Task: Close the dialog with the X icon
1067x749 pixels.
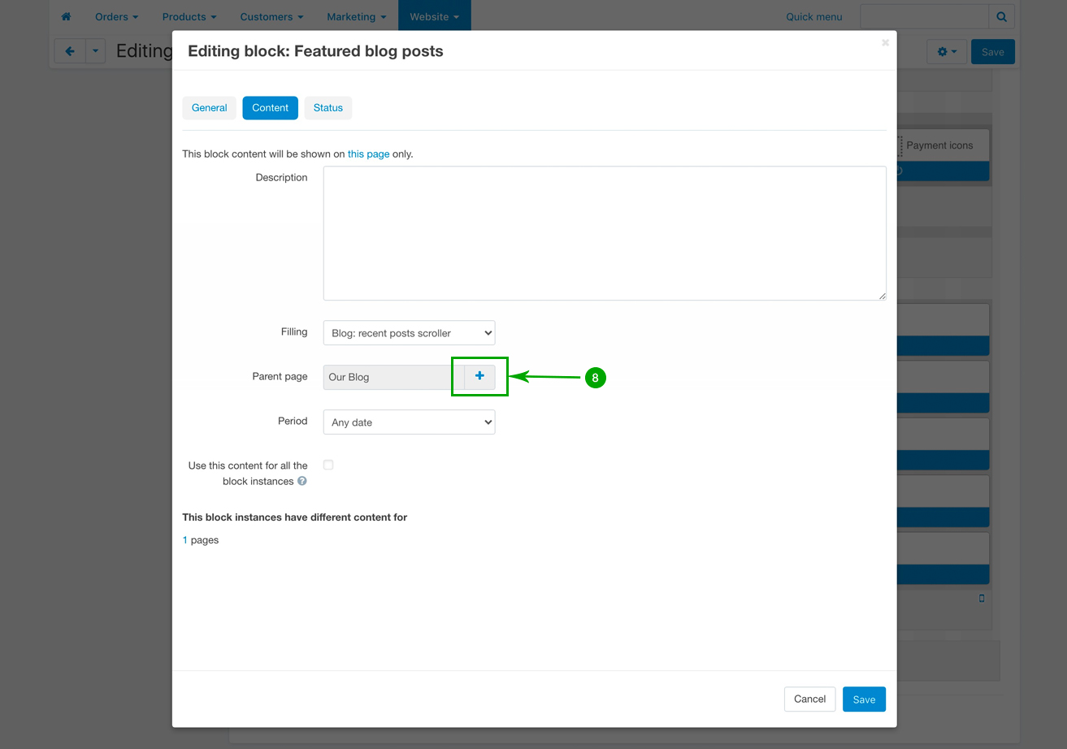Action: [x=885, y=43]
